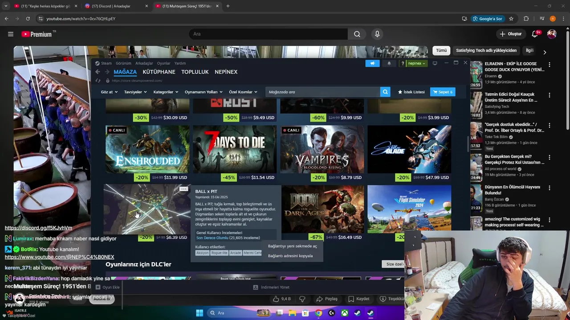
Task: Open the Enshrouded game thumbnail
Action: (x=147, y=149)
